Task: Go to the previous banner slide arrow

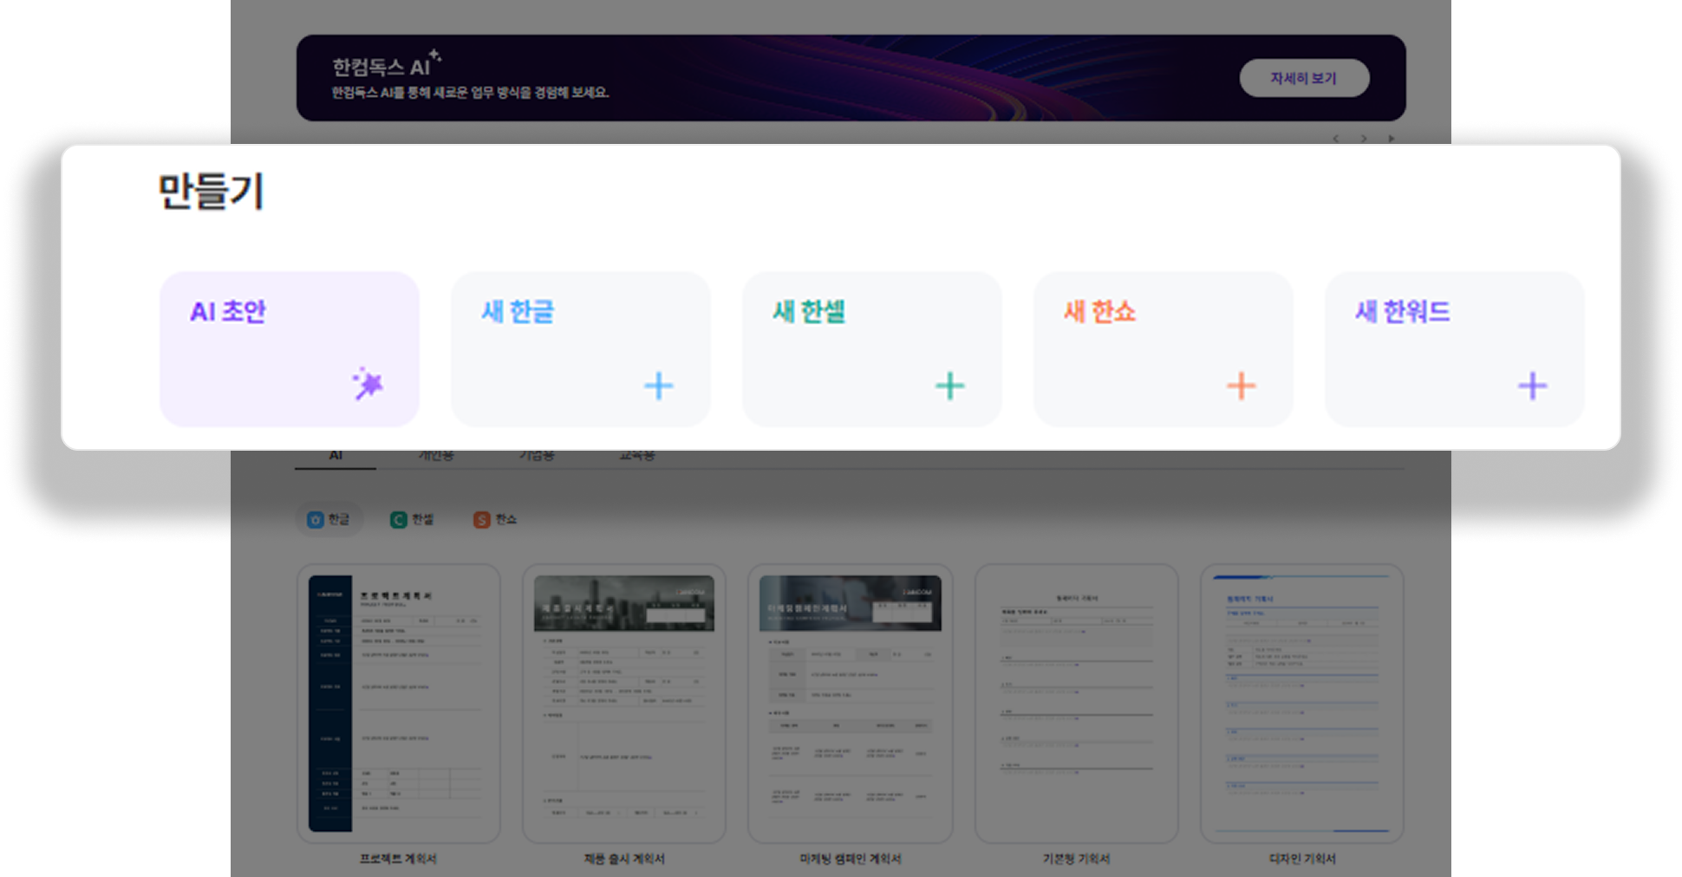Action: (1336, 139)
